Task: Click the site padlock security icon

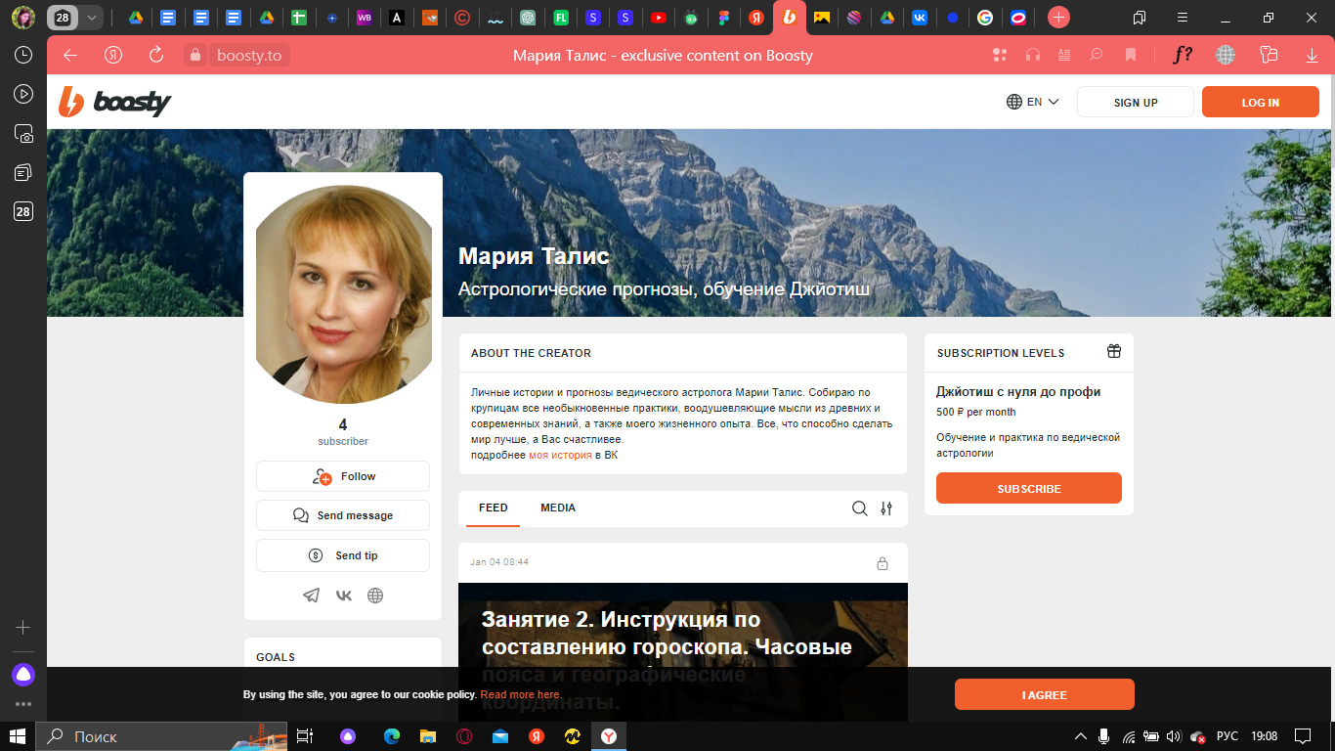Action: (195, 55)
